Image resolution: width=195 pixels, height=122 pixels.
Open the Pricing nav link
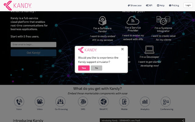(x=174, y=5)
